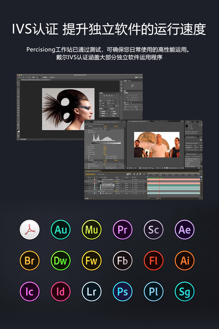Enable Repeat Edge Pixels checkbox
Viewport: 219px width, 329px height.
point(104,168)
